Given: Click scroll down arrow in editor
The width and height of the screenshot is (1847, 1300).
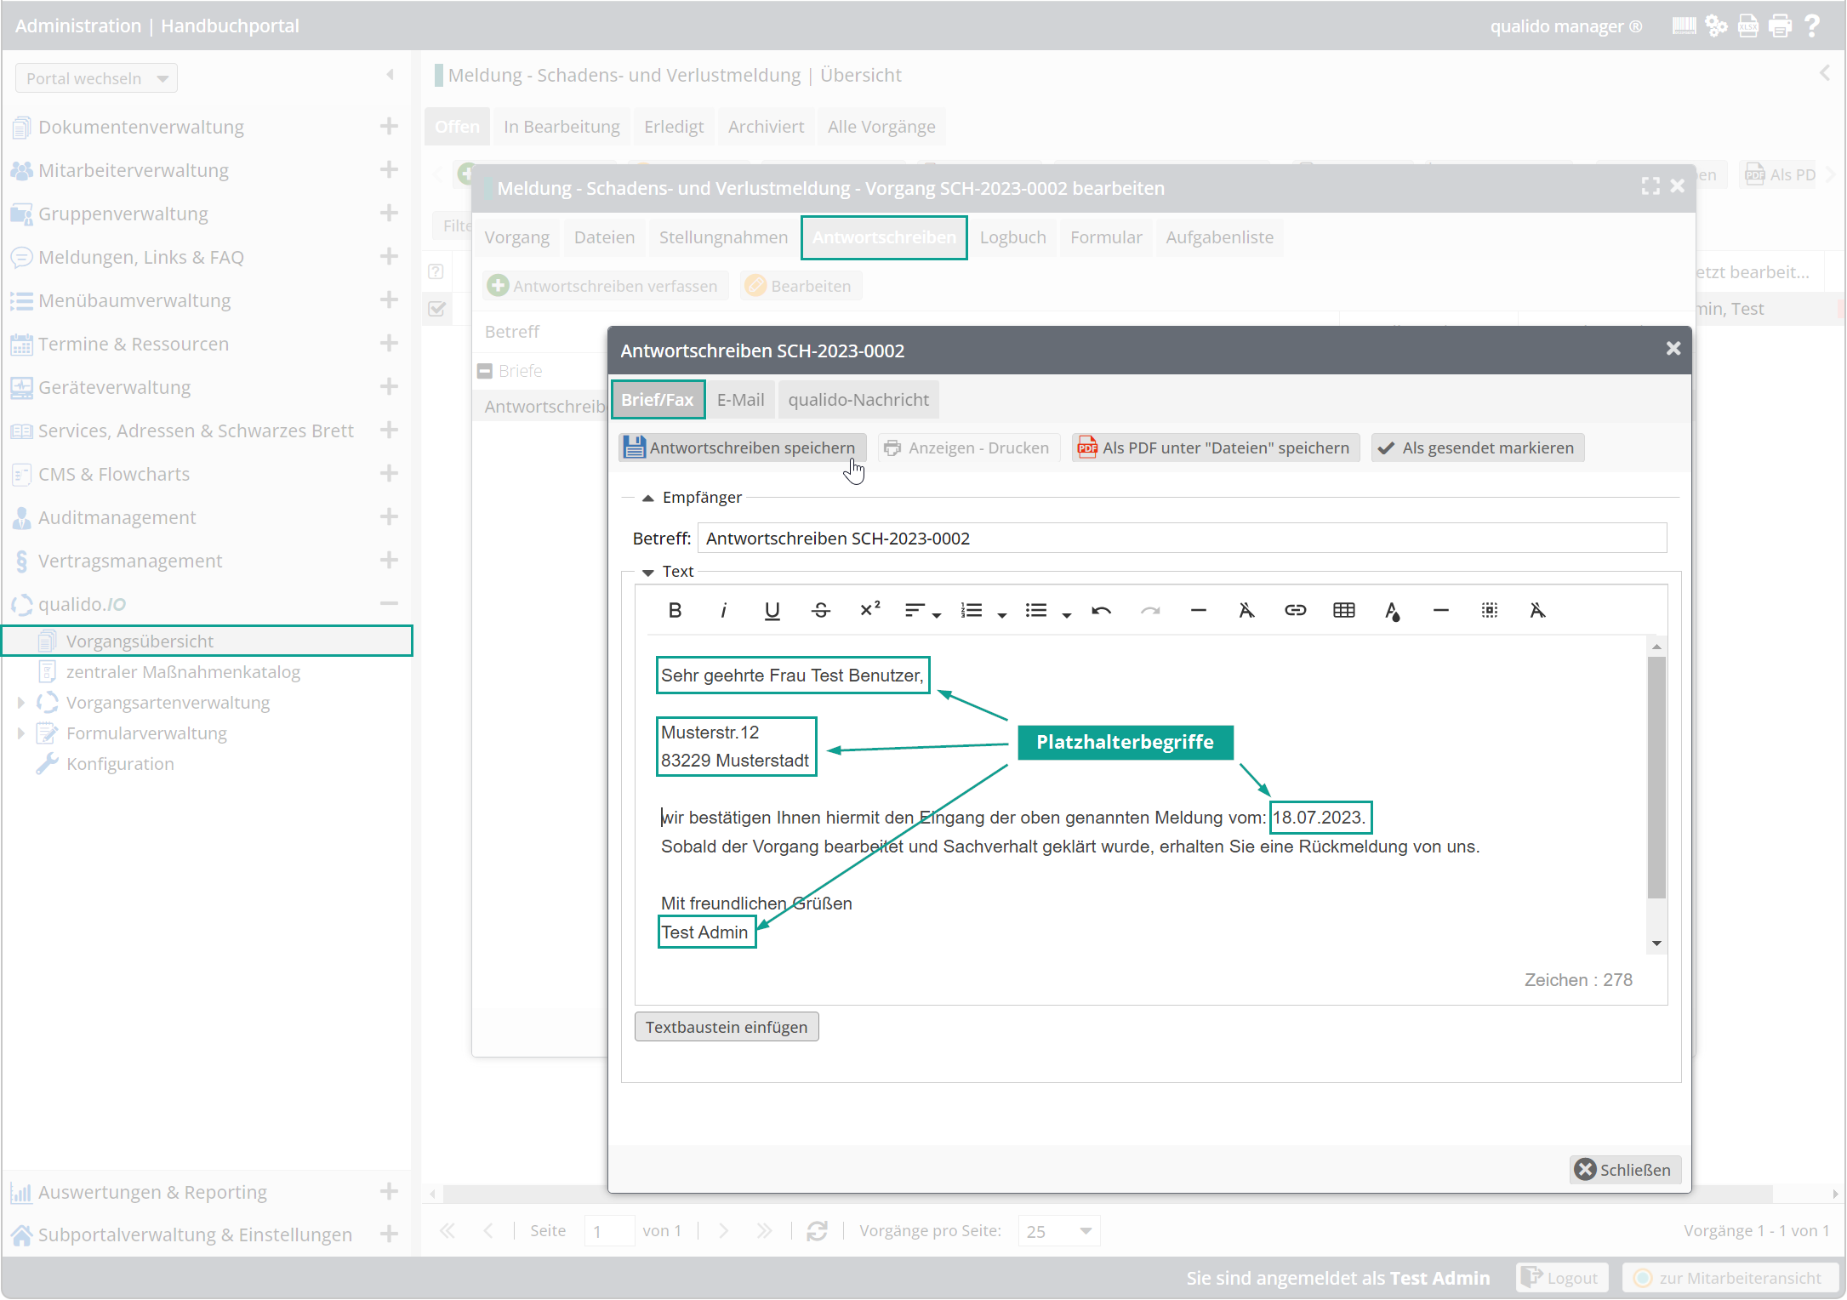Looking at the screenshot, I should (1656, 944).
